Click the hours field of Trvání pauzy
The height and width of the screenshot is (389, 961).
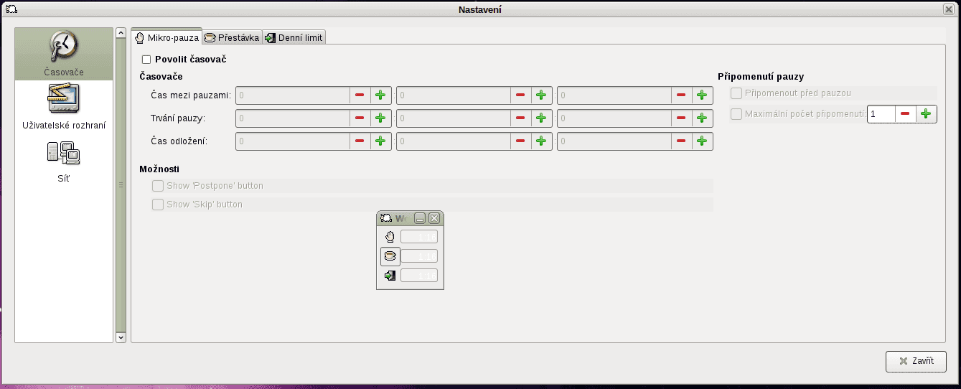pos(293,118)
